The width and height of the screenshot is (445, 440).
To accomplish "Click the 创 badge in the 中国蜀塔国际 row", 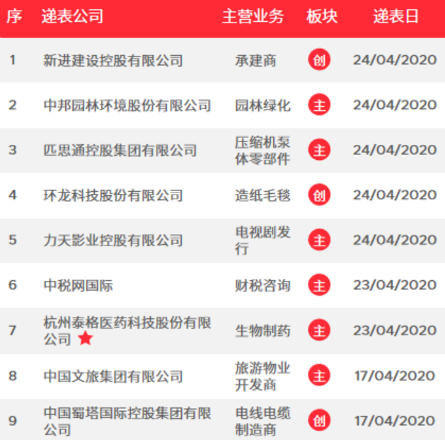I will (x=319, y=420).
